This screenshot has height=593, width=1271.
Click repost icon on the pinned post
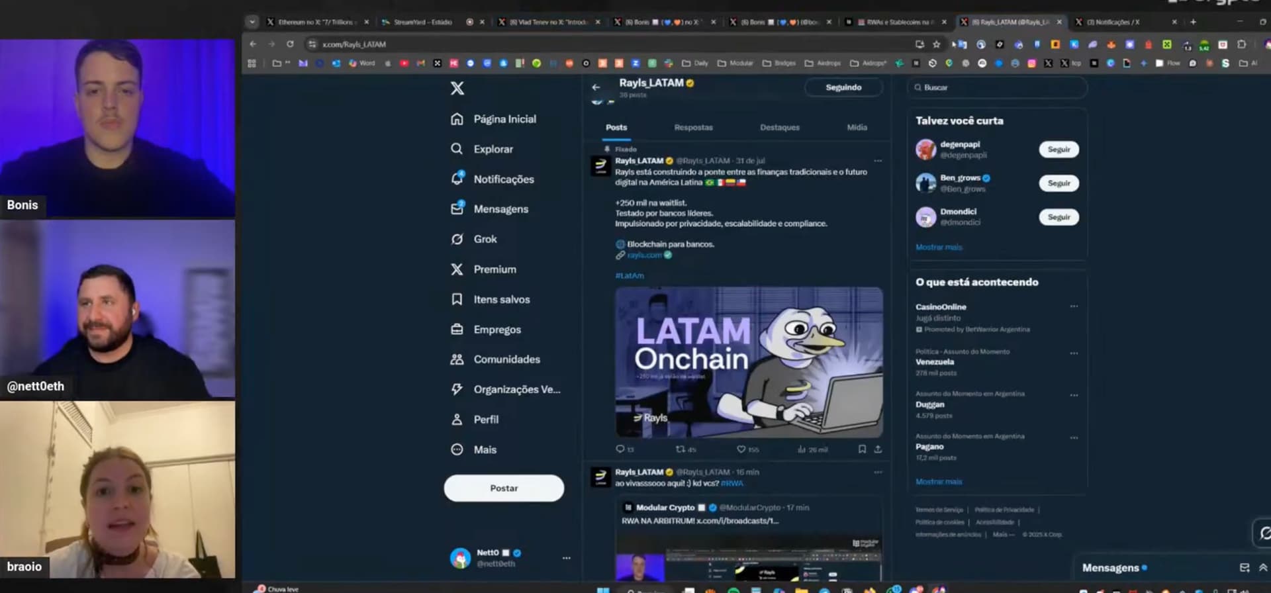680,449
